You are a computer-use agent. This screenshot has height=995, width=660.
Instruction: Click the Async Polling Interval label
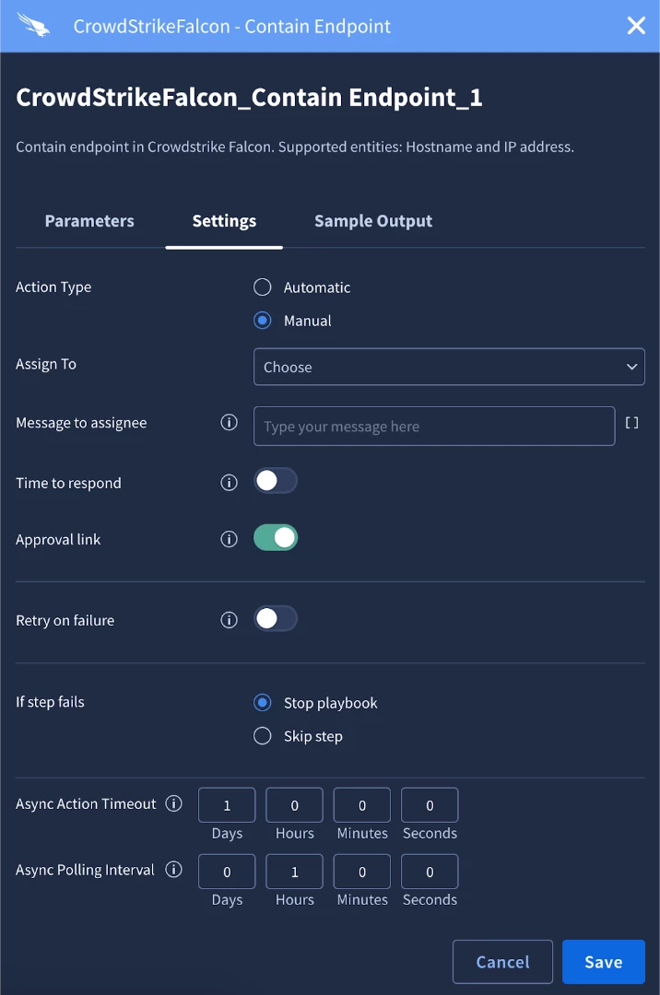coord(85,870)
